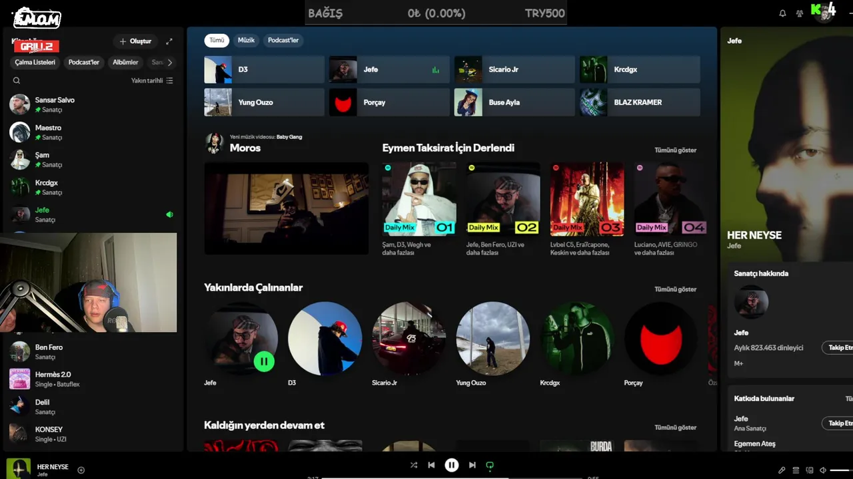
Task: Open Maestro in the library list
Action: point(92,132)
